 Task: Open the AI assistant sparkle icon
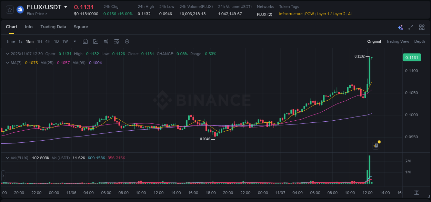[x=400, y=27]
